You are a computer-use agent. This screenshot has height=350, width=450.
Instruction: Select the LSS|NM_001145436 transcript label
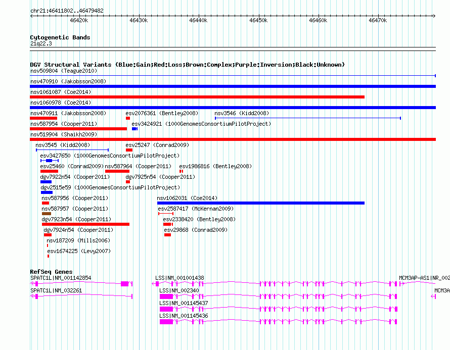(184, 316)
